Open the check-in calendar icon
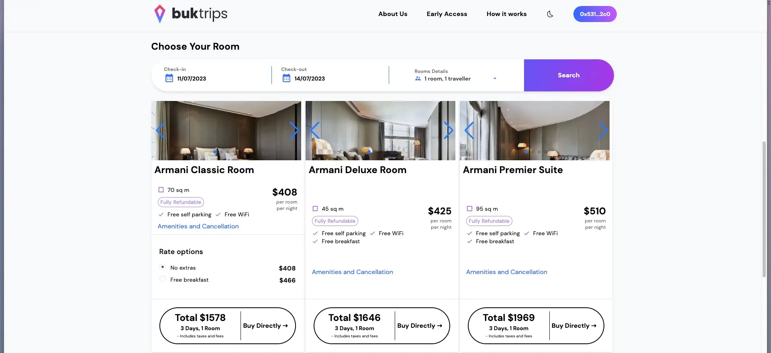771x353 pixels. click(x=169, y=79)
